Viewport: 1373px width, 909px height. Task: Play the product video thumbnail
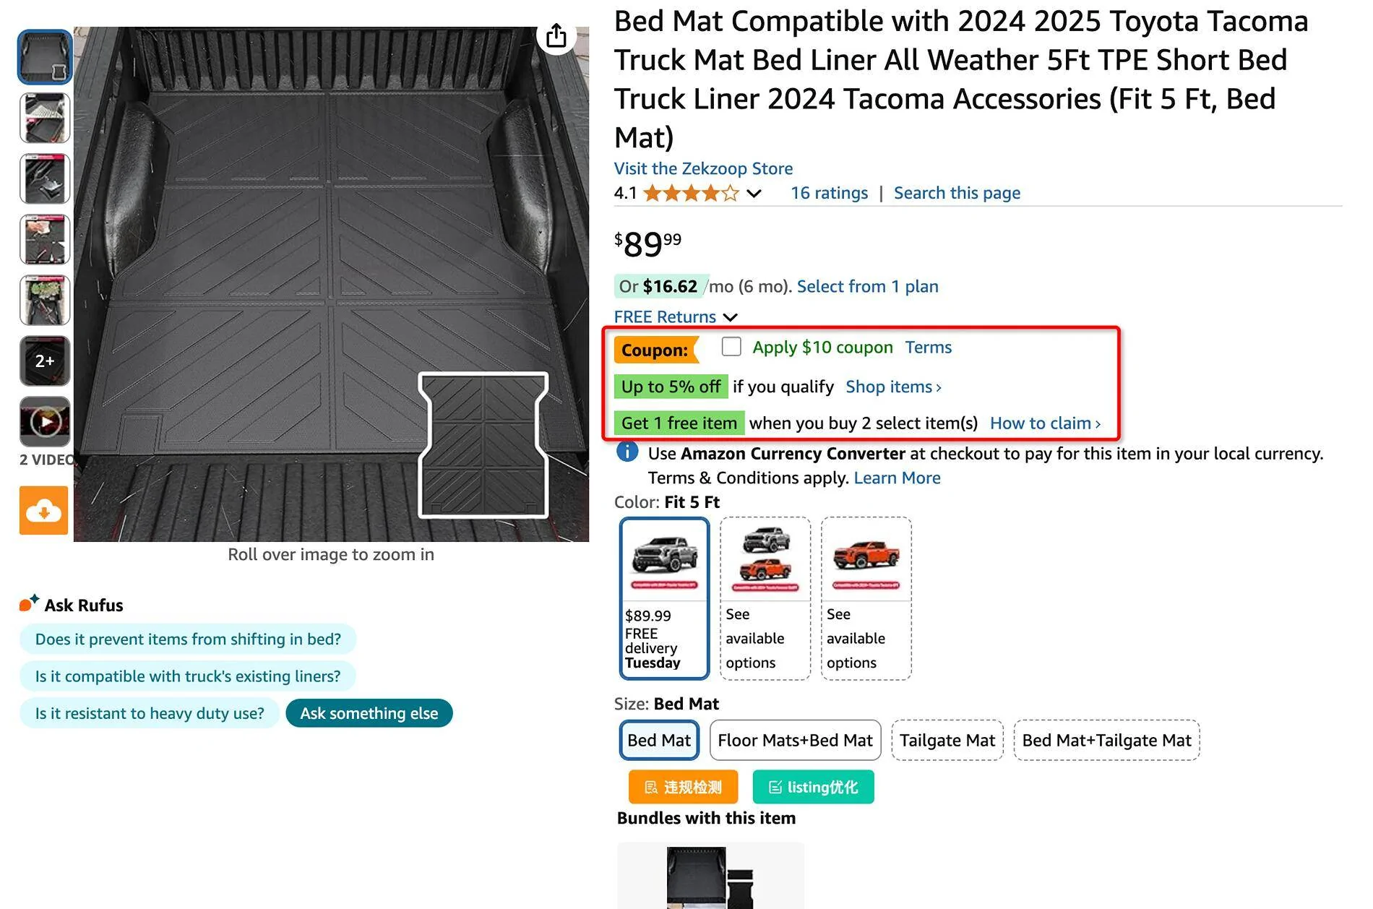[45, 422]
